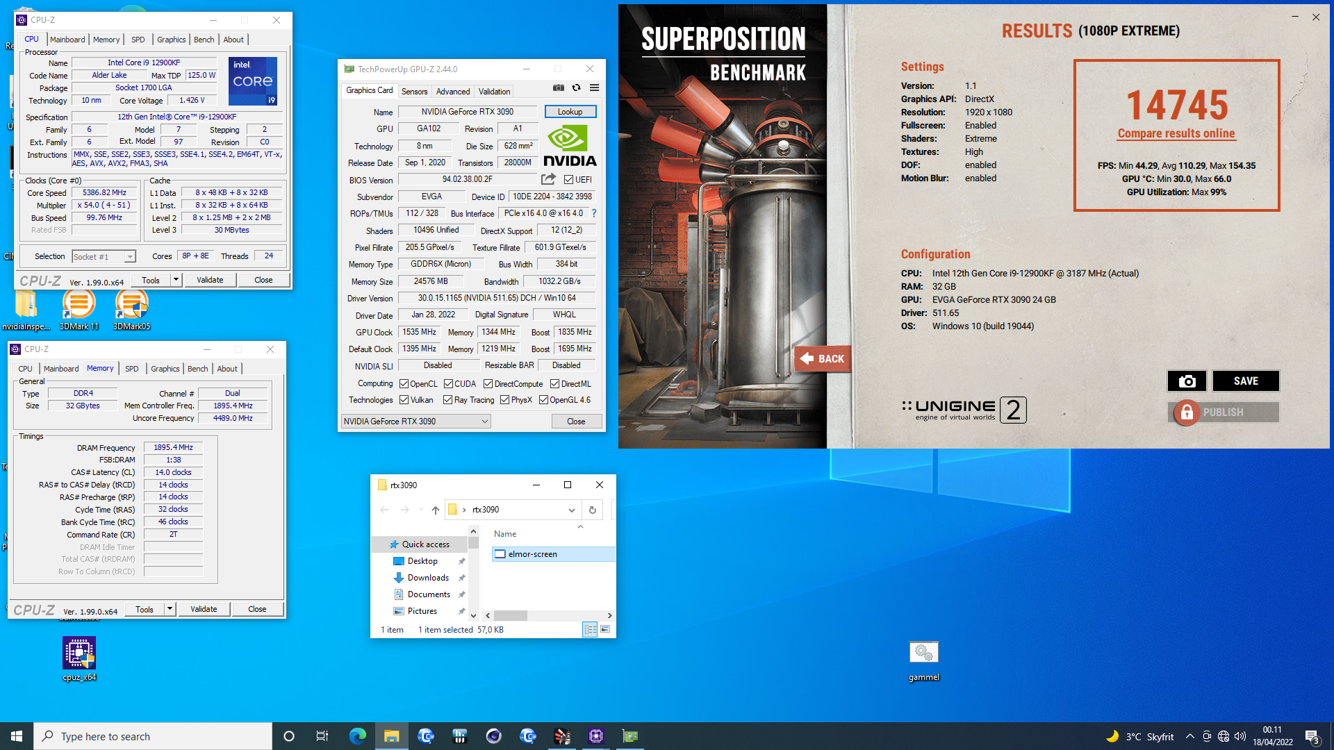Click navigation pane scroll up arrow
Image resolution: width=1334 pixels, height=750 pixels.
tap(473, 531)
